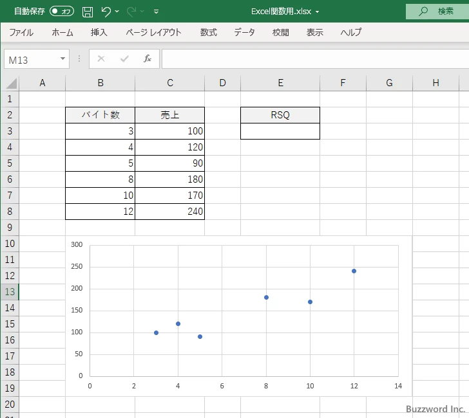This screenshot has width=469, height=418.
Task: Select the empty cell E3 under RSQ
Action: (280, 131)
